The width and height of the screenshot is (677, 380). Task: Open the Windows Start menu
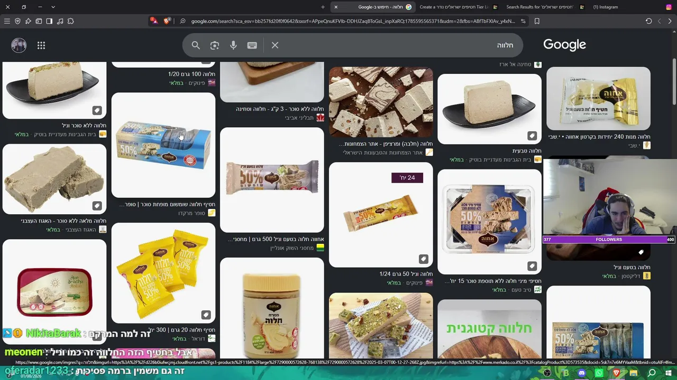(669, 373)
